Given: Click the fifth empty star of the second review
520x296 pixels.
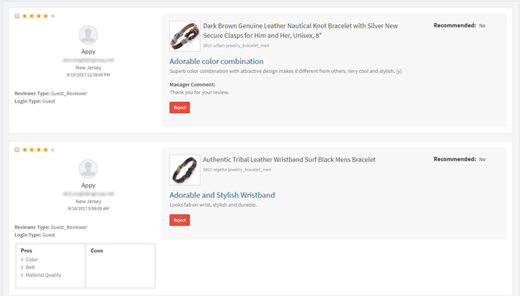Looking at the screenshot, I should (x=53, y=149).
